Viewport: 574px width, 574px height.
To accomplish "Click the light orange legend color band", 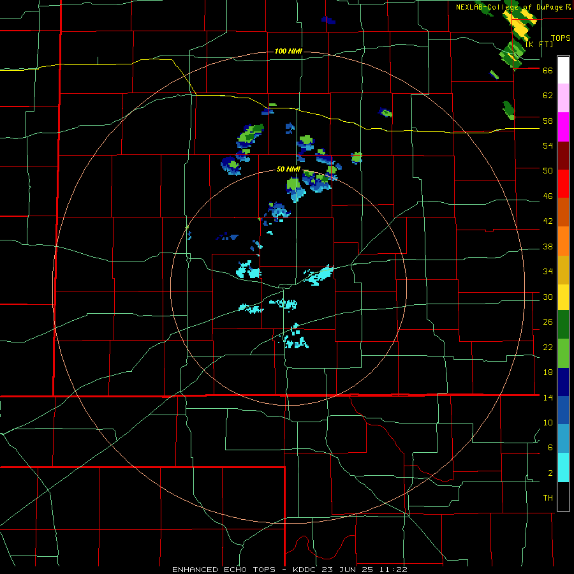I will point(563,241).
